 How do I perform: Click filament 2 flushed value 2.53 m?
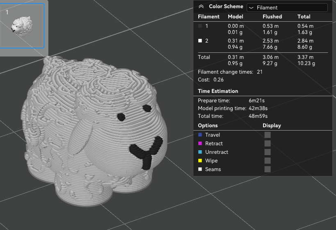click(270, 41)
